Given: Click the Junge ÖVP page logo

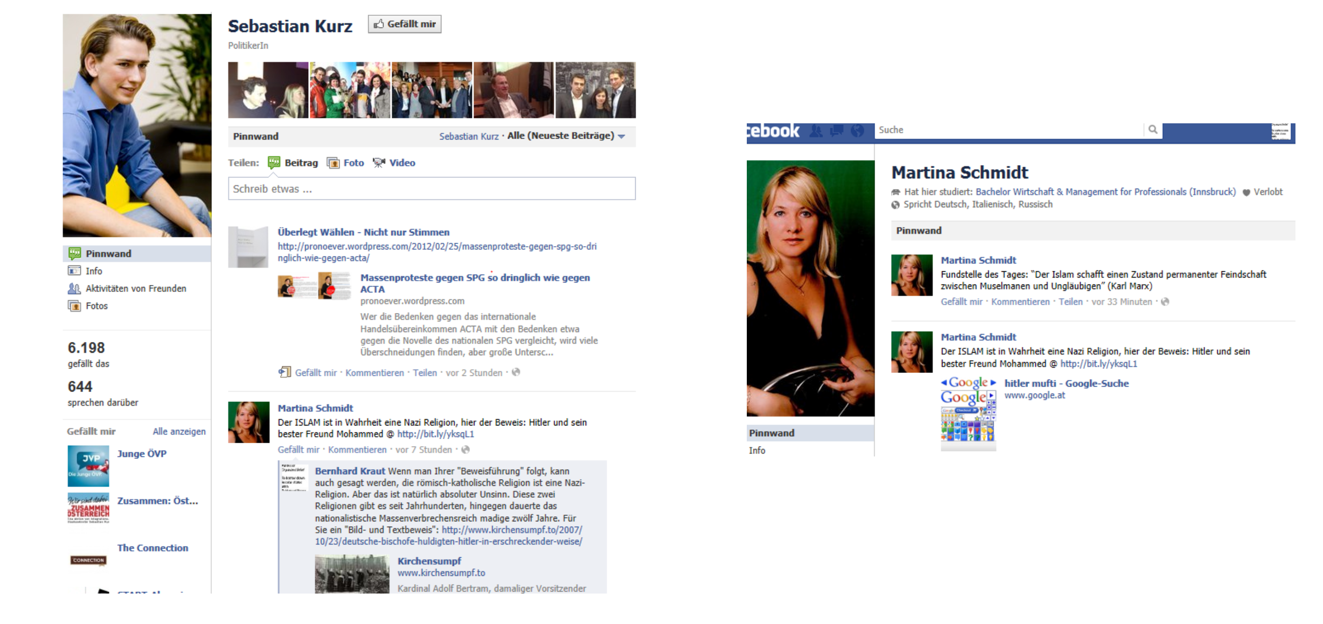Looking at the screenshot, I should click(x=88, y=465).
